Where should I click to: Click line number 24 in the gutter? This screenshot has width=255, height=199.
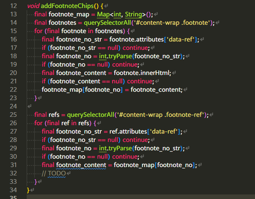(13, 106)
